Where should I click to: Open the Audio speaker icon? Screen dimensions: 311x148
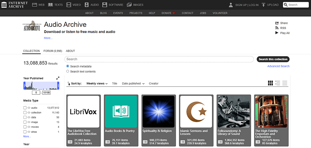tap(86, 5)
